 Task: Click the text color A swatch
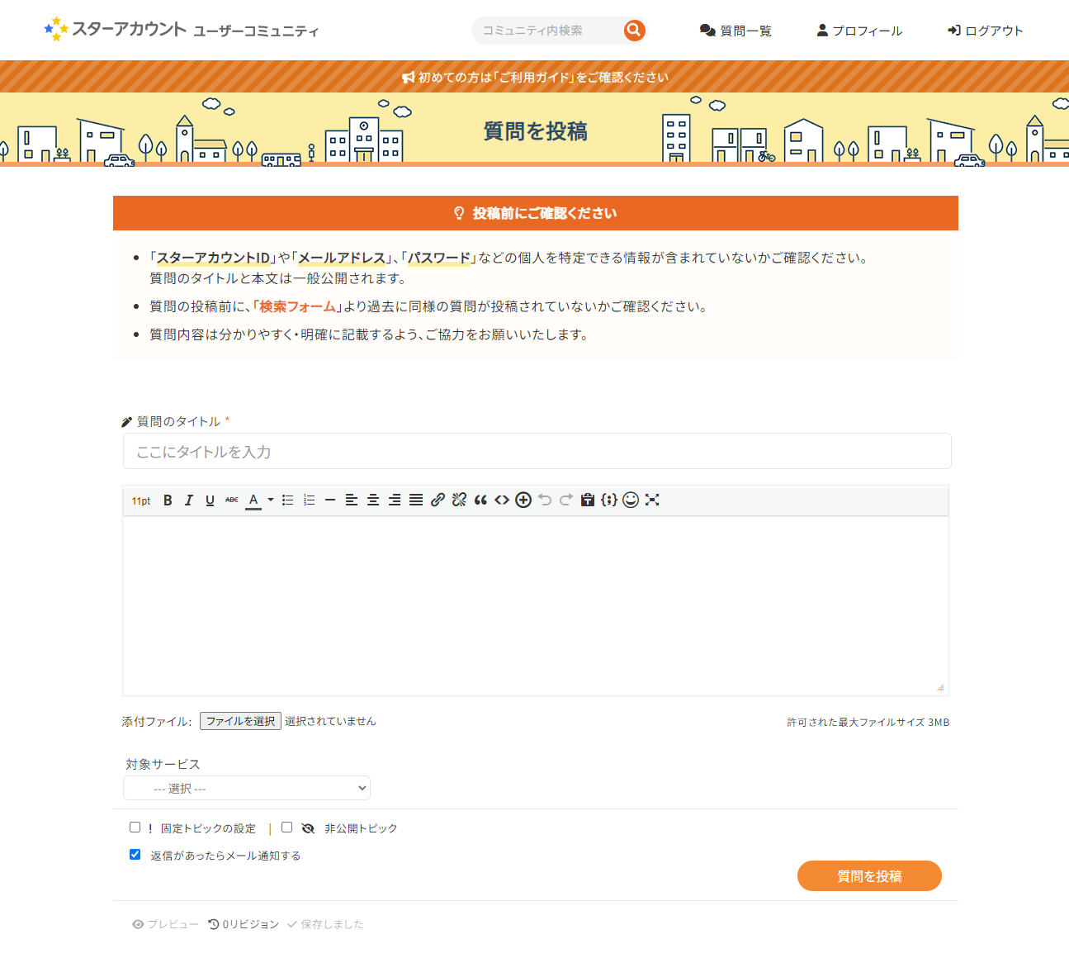[x=253, y=500]
